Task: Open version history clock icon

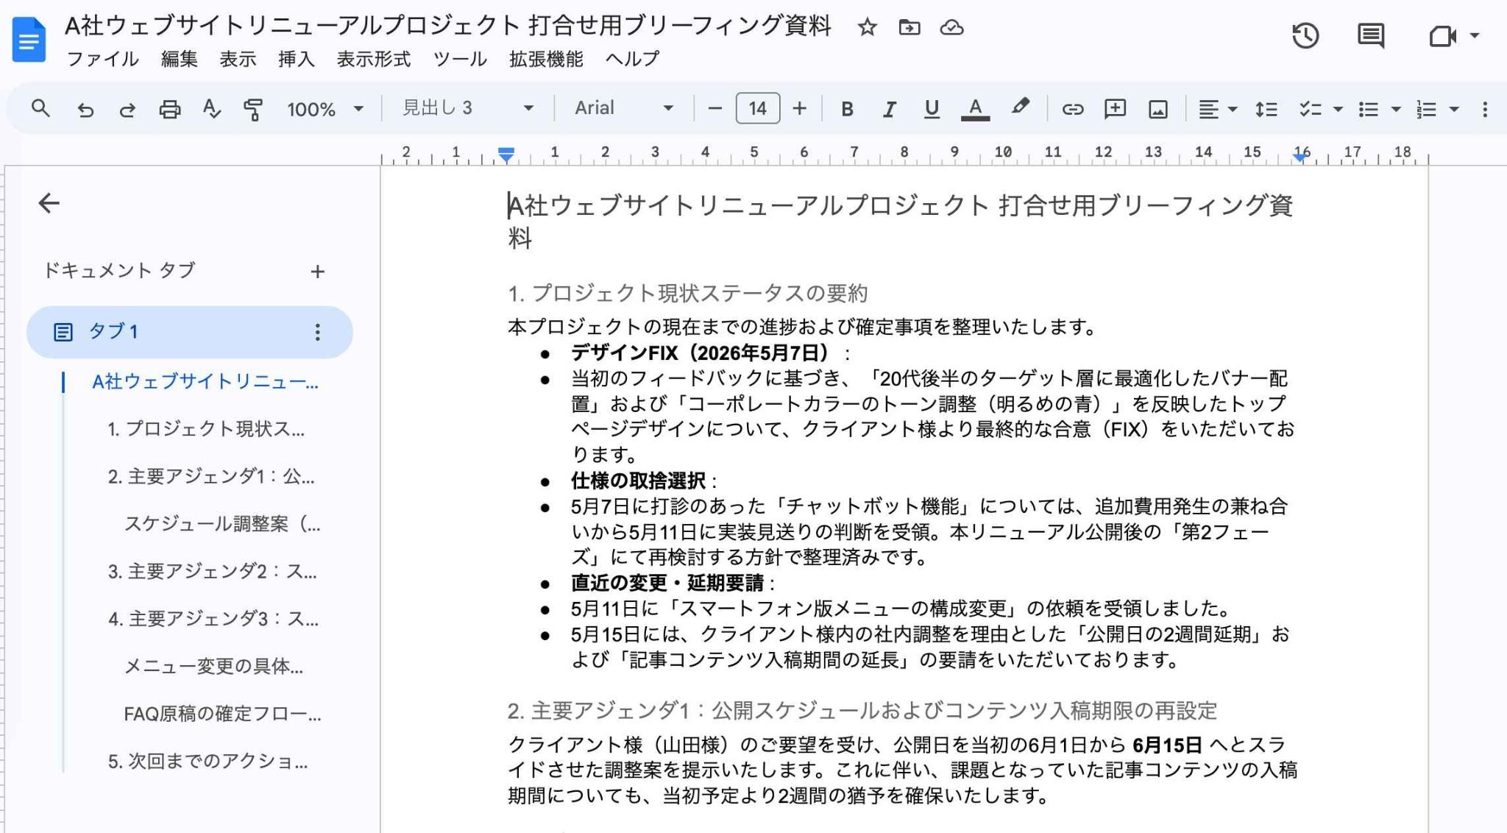Action: tap(1305, 35)
